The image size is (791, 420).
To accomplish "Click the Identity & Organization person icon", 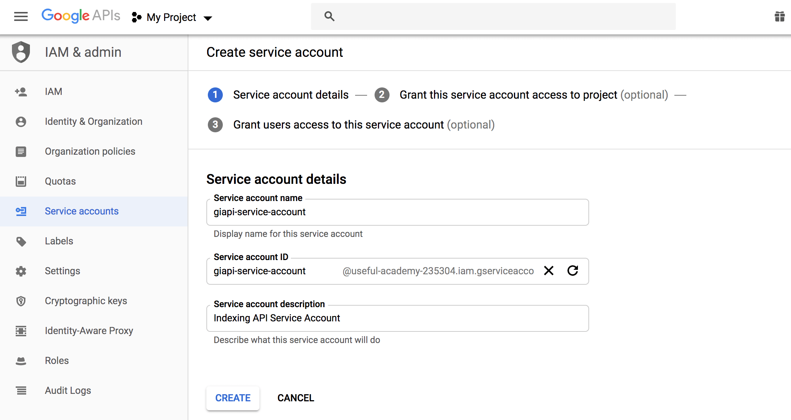I will pos(21,121).
